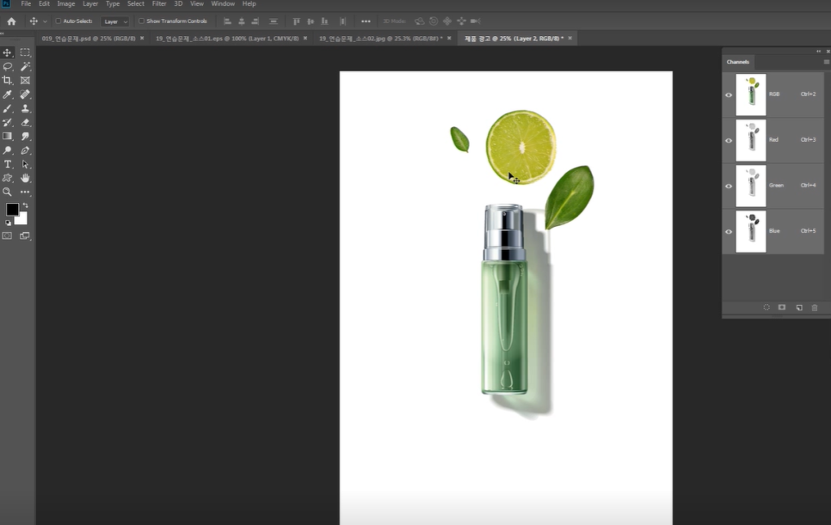This screenshot has height=525, width=831.
Task: Select the Move tool in the toolbox
Action: point(8,52)
